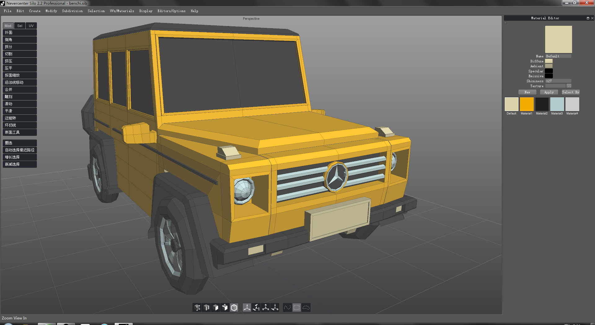This screenshot has height=325, width=595.
Task: Click the 边旋转 edge rotate button
Action: point(20,118)
